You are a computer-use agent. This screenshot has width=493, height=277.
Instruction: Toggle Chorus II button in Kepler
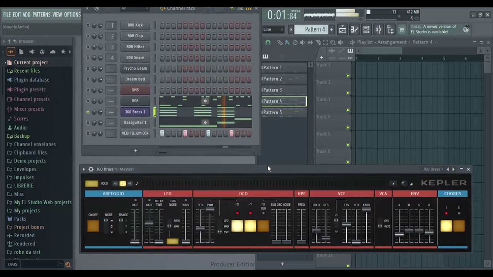coord(459,226)
